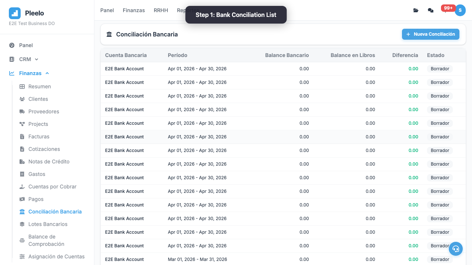Click the Estado column header
Screen dimensions: 472x265
coord(435,55)
